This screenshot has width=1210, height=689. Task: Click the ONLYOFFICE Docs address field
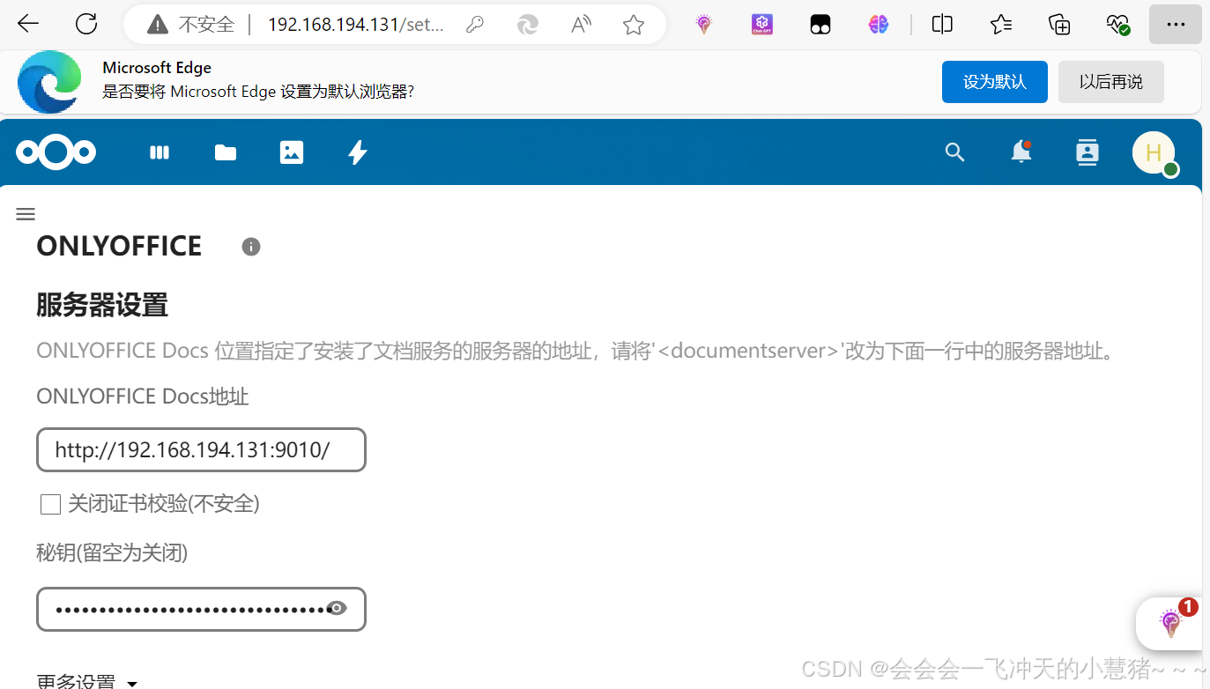tap(201, 449)
